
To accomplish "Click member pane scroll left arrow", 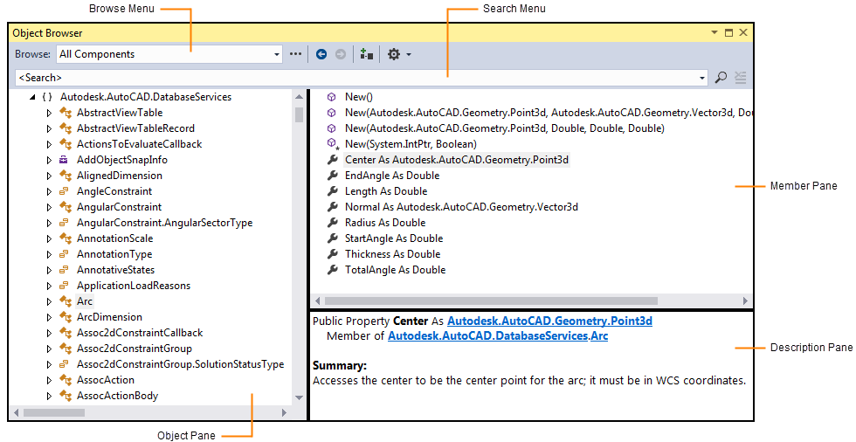I will pos(317,300).
